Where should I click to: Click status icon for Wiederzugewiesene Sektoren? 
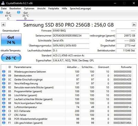click(x=4, y=71)
